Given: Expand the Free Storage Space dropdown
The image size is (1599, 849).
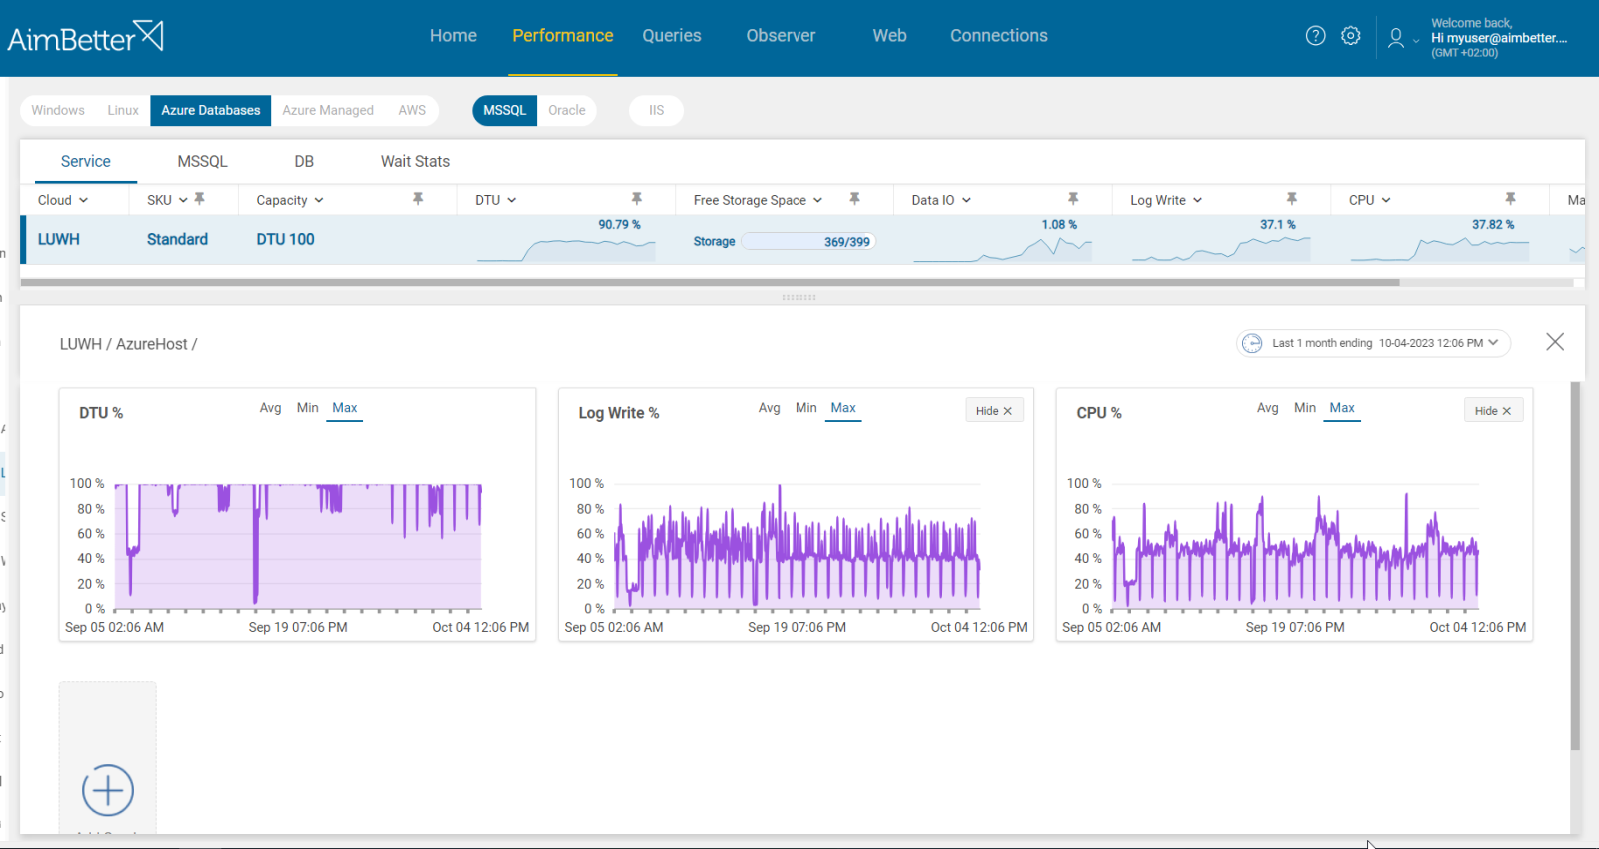Looking at the screenshot, I should pos(817,200).
